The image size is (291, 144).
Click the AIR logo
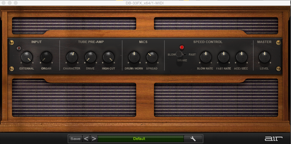[x=273, y=139]
